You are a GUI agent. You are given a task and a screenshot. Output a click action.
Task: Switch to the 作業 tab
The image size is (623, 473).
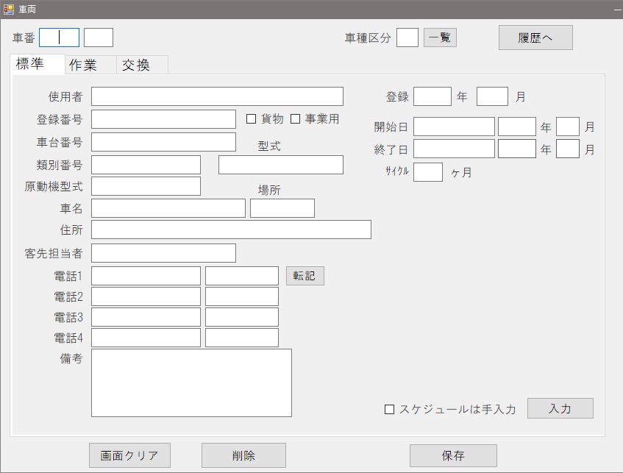coord(83,65)
